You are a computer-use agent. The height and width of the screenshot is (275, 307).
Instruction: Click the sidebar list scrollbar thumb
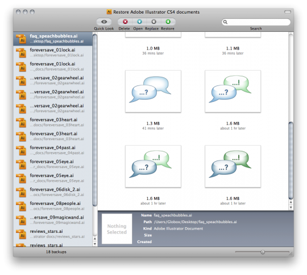95,120
